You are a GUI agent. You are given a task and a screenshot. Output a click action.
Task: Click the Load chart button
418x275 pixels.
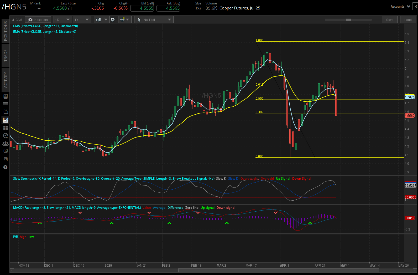click(x=408, y=20)
